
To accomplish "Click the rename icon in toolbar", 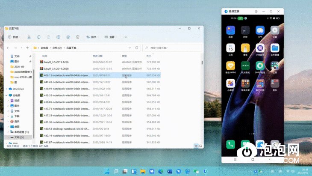I will (58, 37).
